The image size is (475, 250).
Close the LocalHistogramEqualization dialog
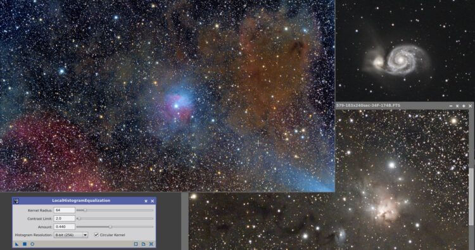click(153, 201)
